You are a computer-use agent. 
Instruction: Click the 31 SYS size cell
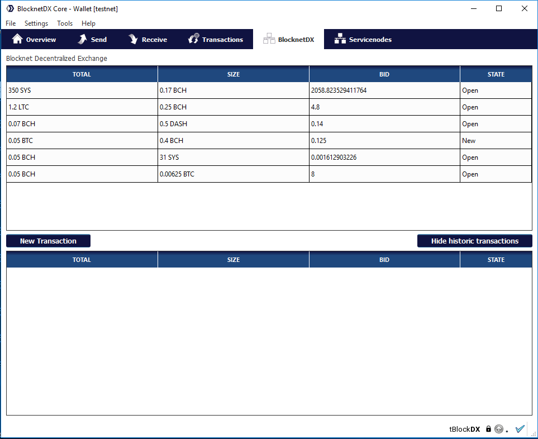(x=234, y=158)
